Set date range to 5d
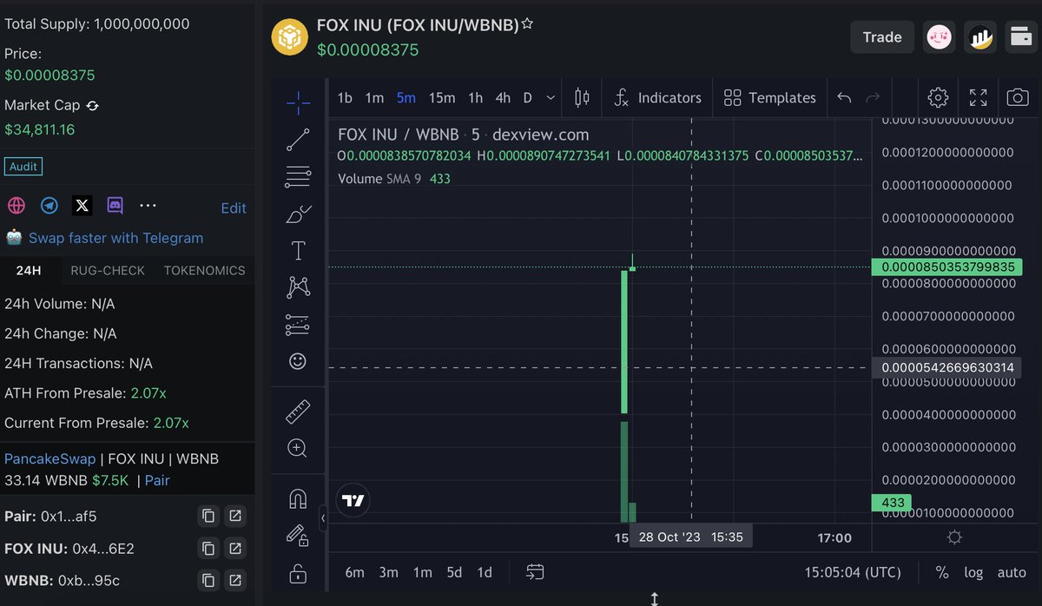Screen dimensions: 1042x606 (454, 572)
